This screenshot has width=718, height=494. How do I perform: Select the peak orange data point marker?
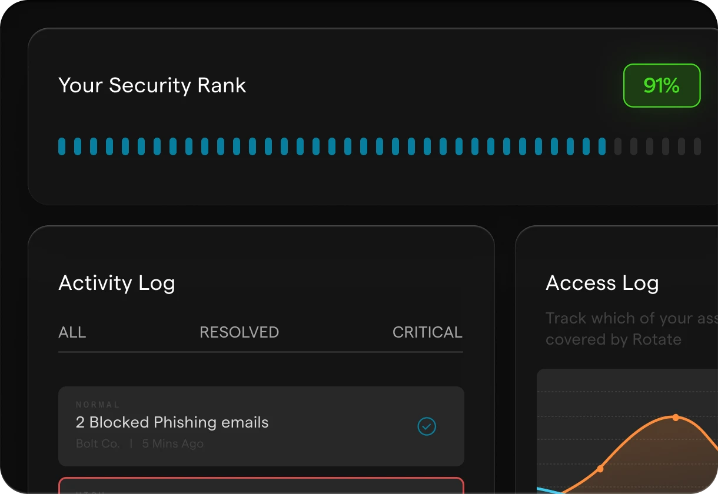pos(676,418)
